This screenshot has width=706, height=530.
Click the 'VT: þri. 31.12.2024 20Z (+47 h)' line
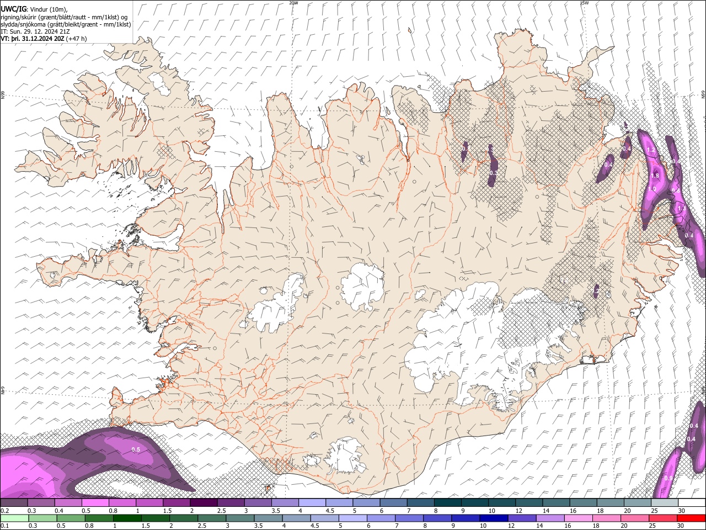tap(43, 39)
